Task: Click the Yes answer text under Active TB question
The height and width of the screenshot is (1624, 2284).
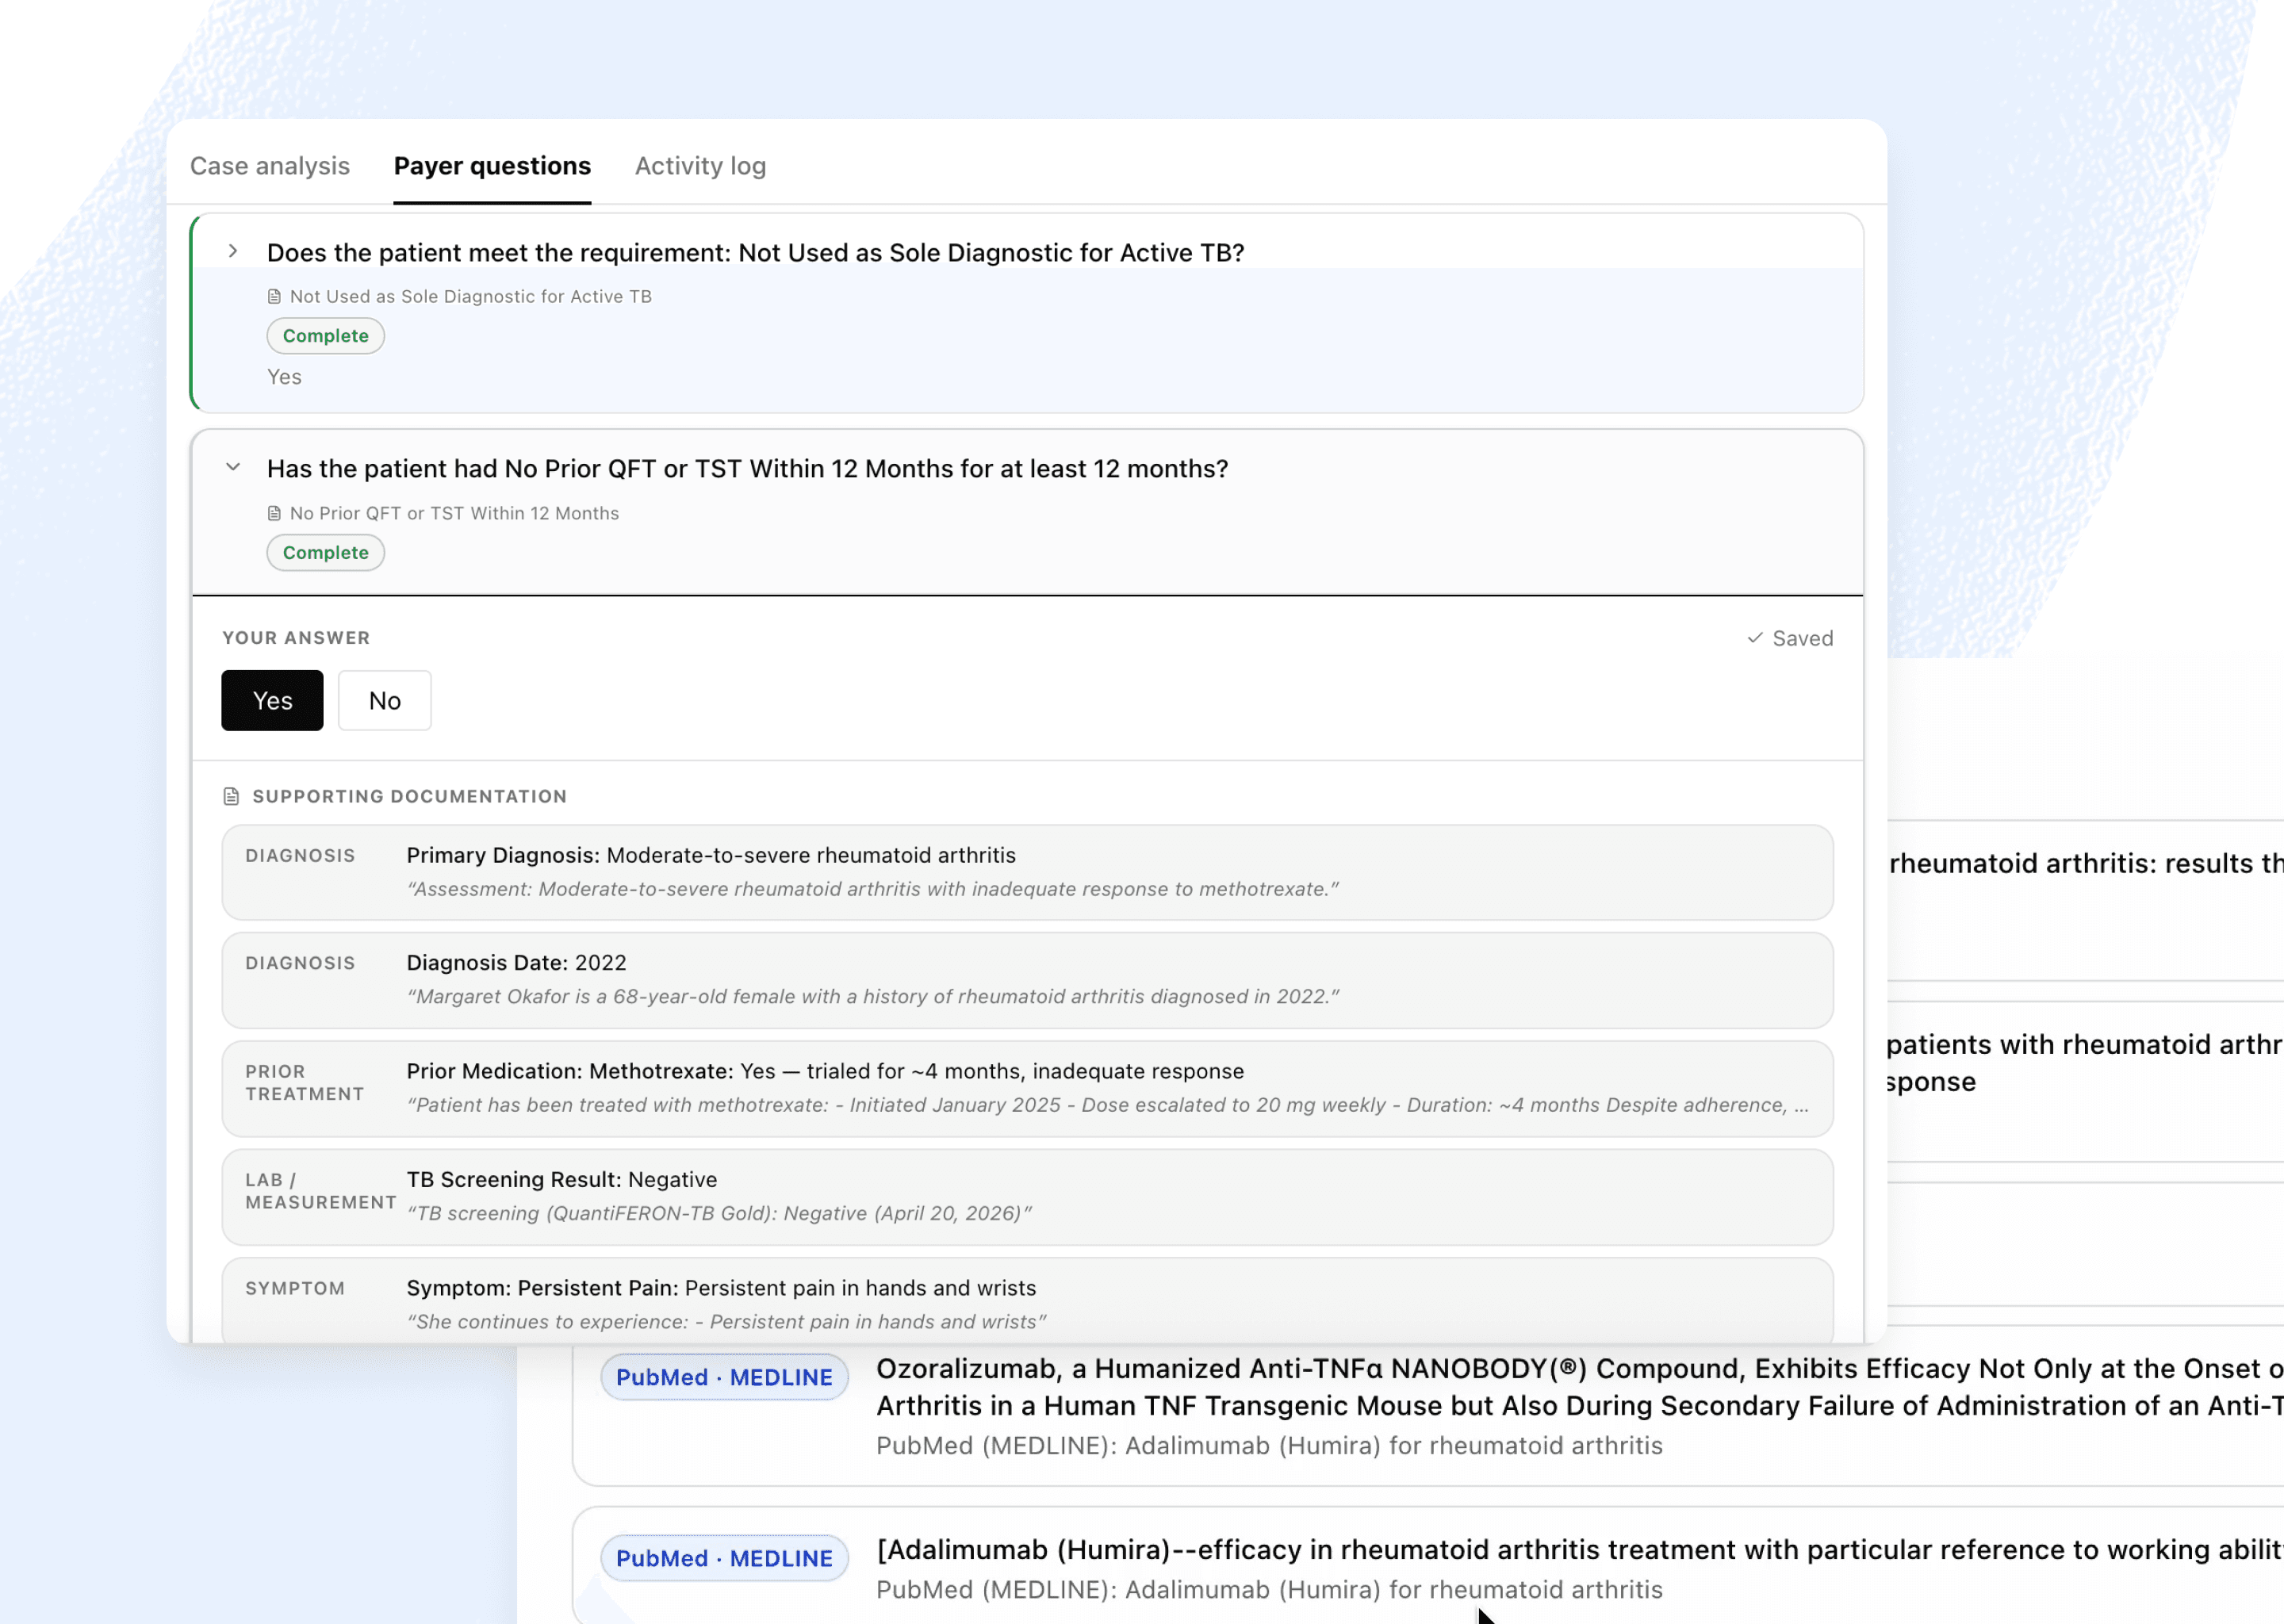Action: (284, 377)
